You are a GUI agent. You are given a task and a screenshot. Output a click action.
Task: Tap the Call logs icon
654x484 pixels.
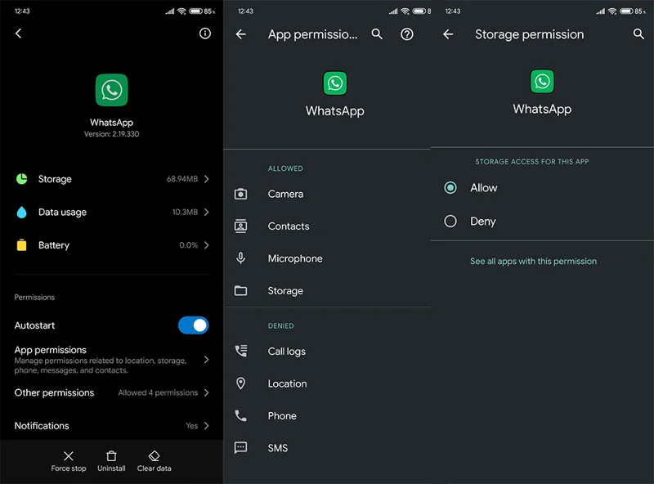click(x=240, y=351)
